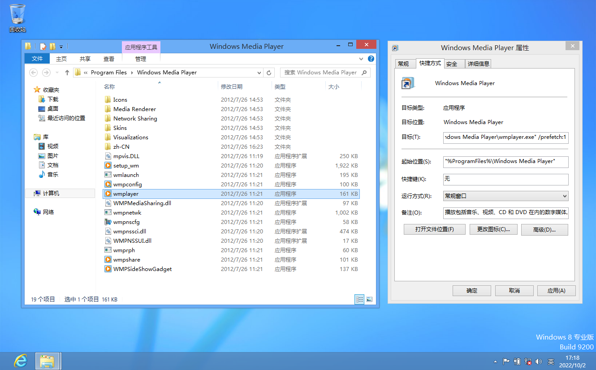Select the mpvis.DLL file

[231, 156]
